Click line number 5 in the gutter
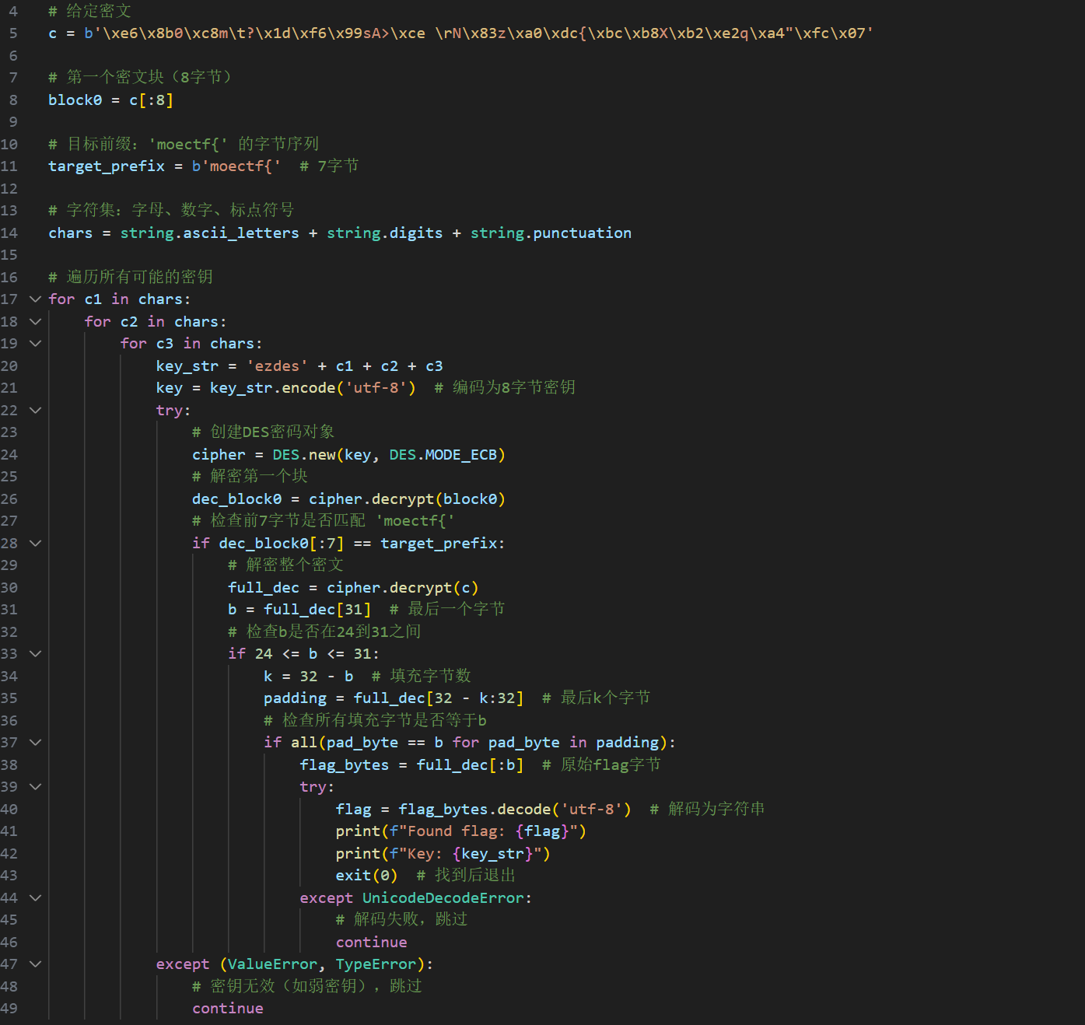The width and height of the screenshot is (1085, 1025). click(12, 33)
